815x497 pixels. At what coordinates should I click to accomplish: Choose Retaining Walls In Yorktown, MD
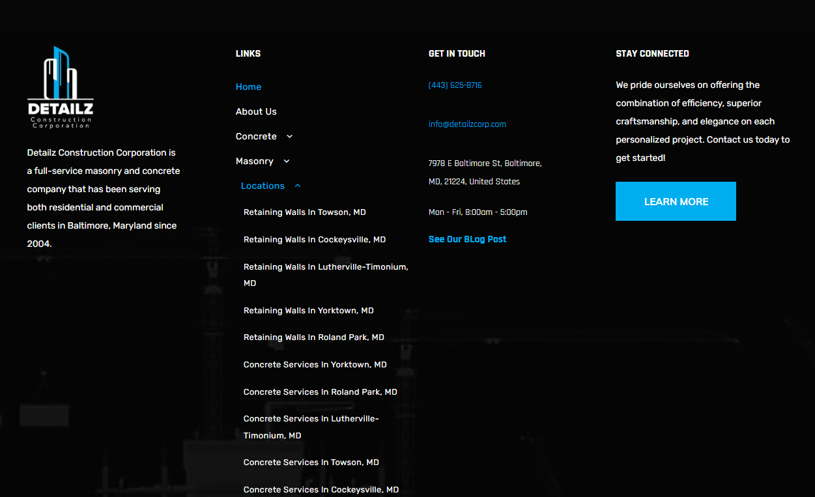[308, 311]
